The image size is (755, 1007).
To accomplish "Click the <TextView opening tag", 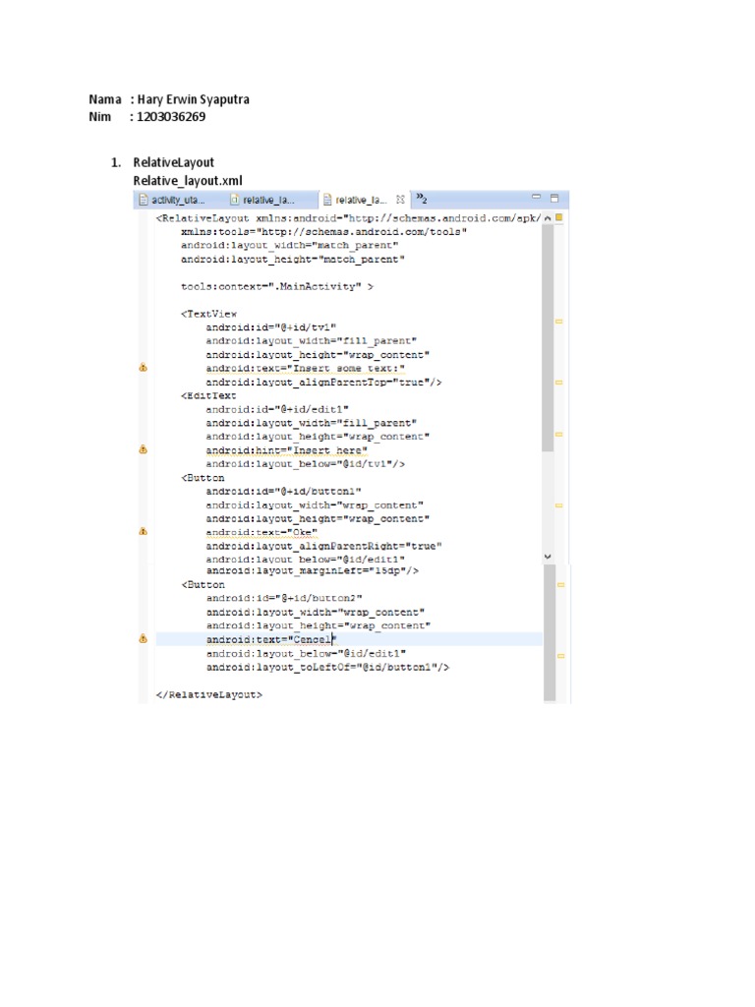I will coord(208,314).
